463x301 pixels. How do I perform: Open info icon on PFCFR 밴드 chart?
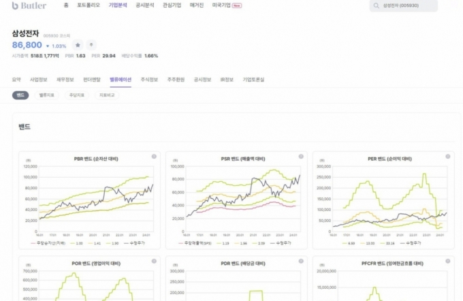tap(448, 261)
